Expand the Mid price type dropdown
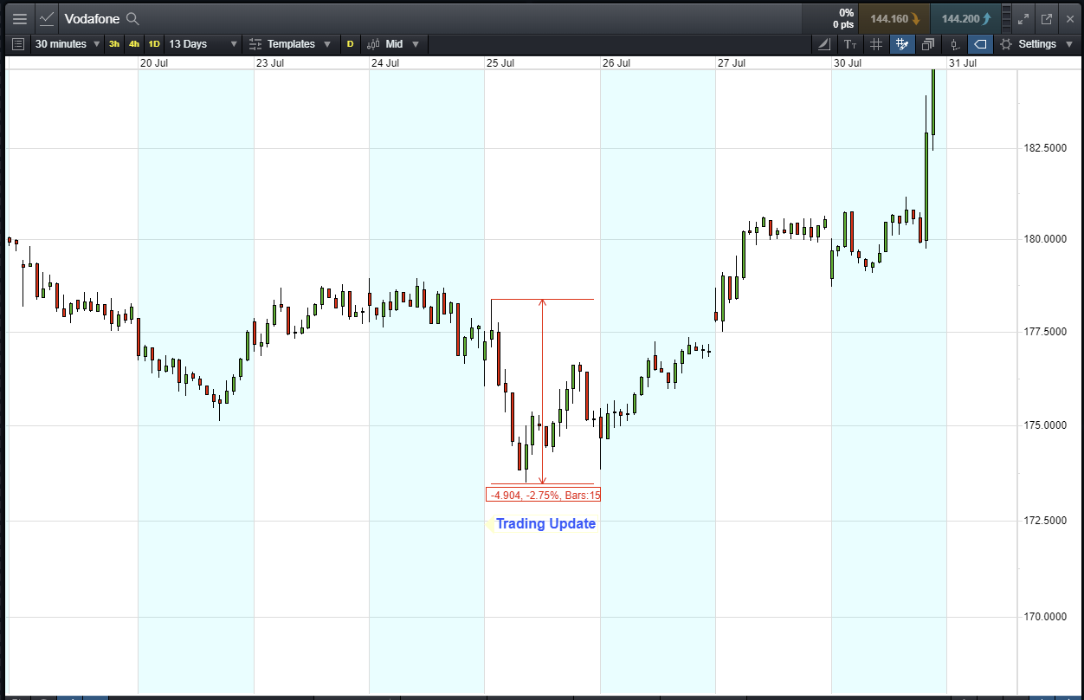1084x700 pixels. click(x=403, y=44)
